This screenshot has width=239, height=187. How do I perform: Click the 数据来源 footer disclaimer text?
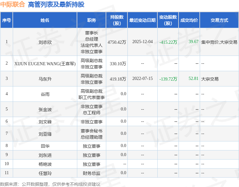coord(50,184)
